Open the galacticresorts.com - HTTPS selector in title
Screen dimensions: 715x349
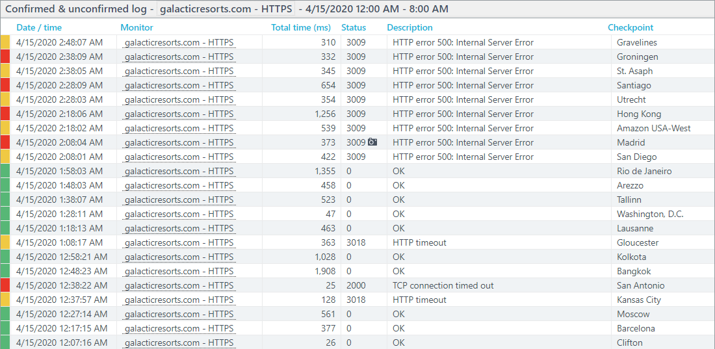[x=226, y=8]
